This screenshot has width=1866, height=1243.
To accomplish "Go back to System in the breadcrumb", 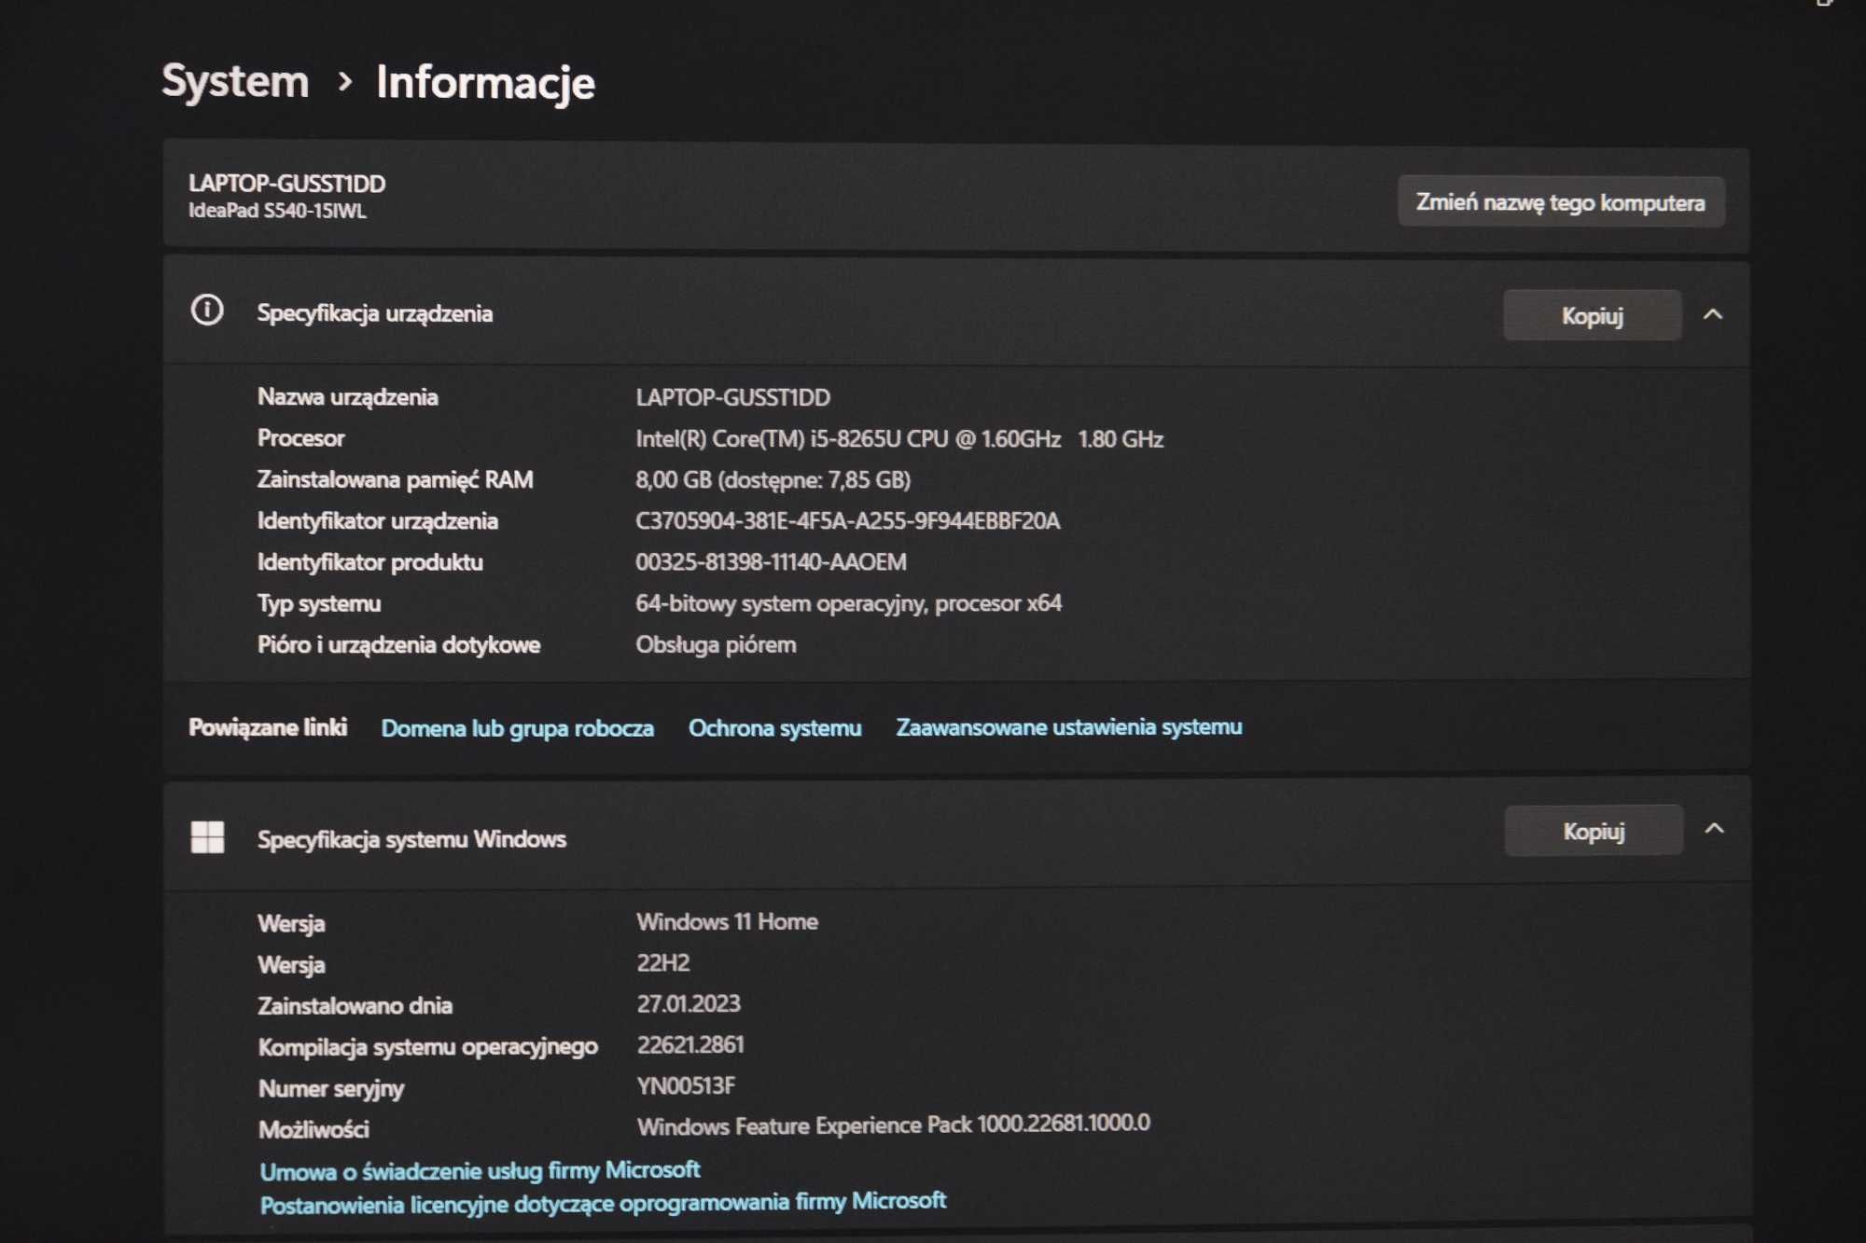I will (235, 82).
